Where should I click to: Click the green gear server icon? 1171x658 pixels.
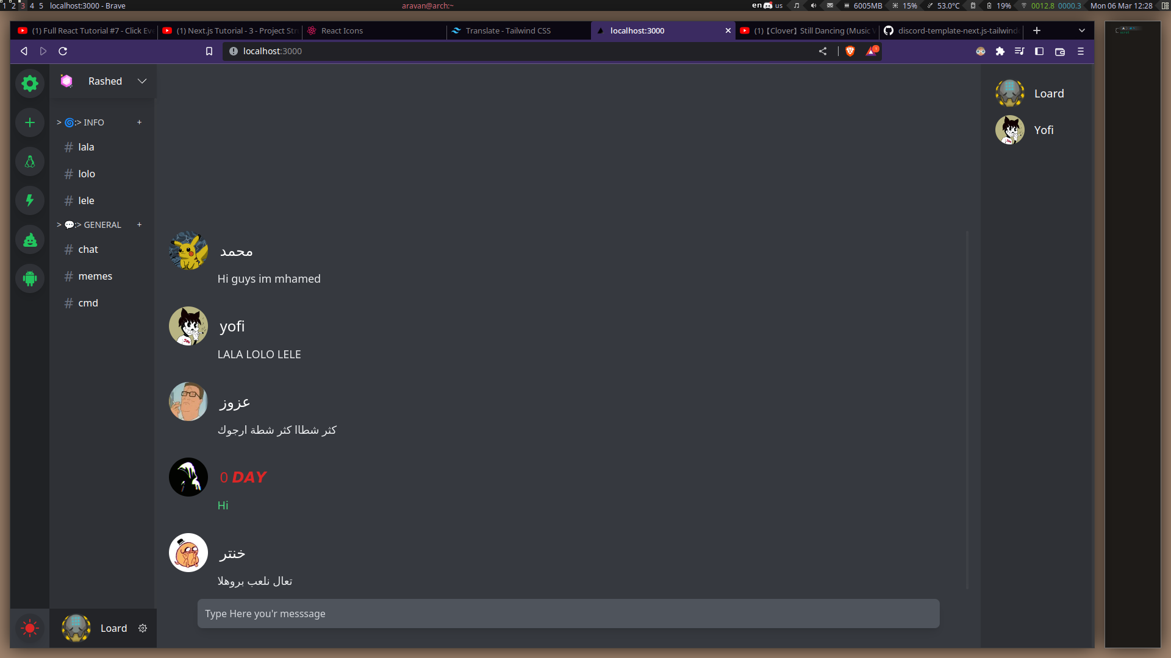point(29,83)
